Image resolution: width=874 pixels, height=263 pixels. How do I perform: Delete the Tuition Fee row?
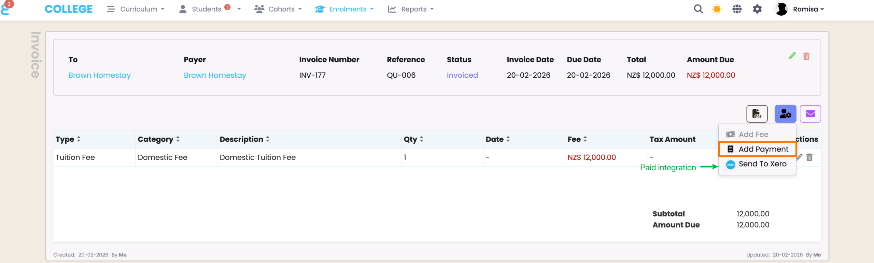coord(809,157)
